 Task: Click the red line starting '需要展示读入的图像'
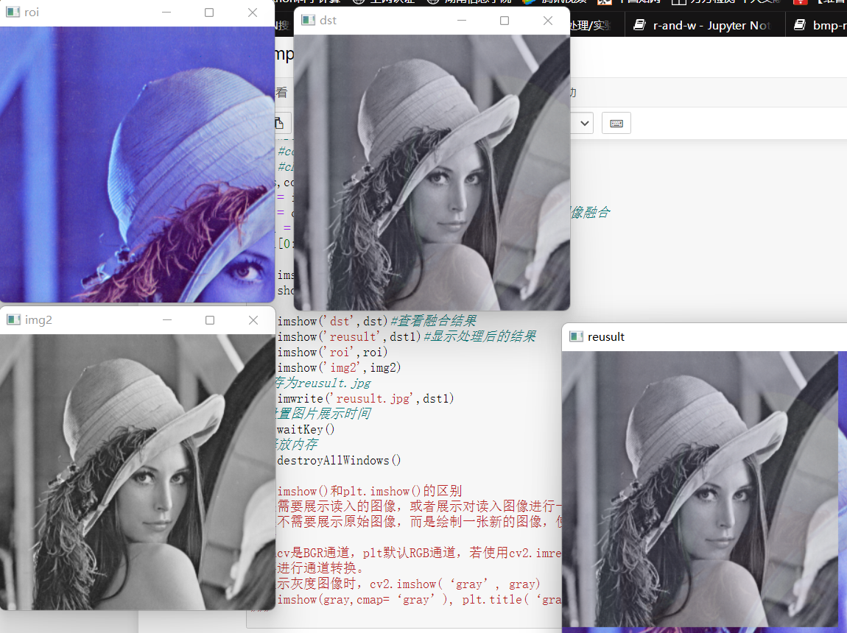coord(419,506)
